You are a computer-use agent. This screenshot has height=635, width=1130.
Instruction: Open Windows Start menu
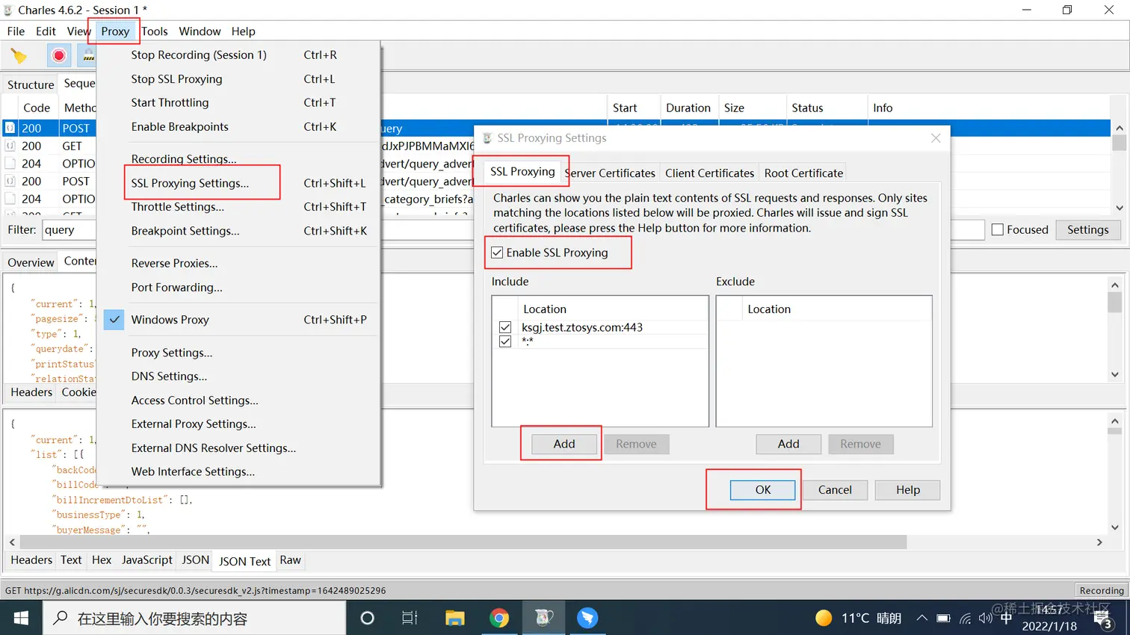[x=21, y=618]
